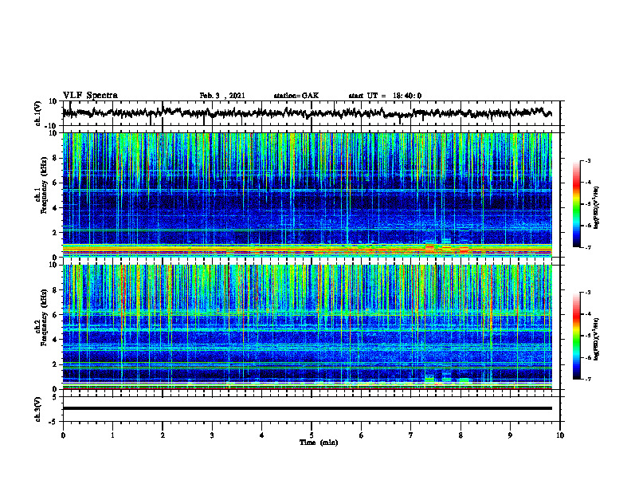Click the "4" kHz tick of ch.2 spectrogram

coord(56,340)
